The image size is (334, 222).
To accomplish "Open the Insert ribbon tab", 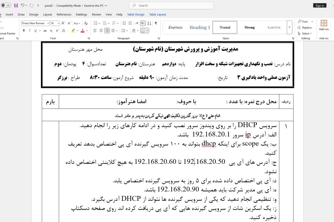I will tap(9, 14).
